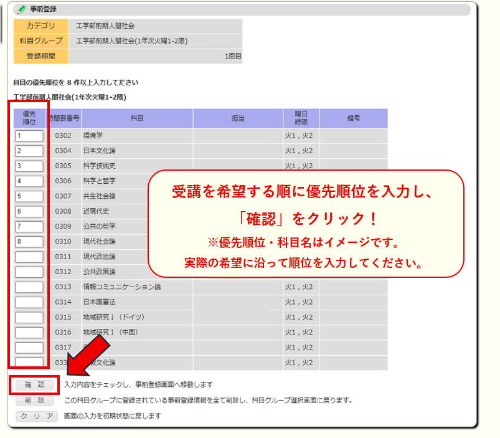Screen dimensions: 500x438
Task: Click subject name 日本国憲法
Action: 100,302
